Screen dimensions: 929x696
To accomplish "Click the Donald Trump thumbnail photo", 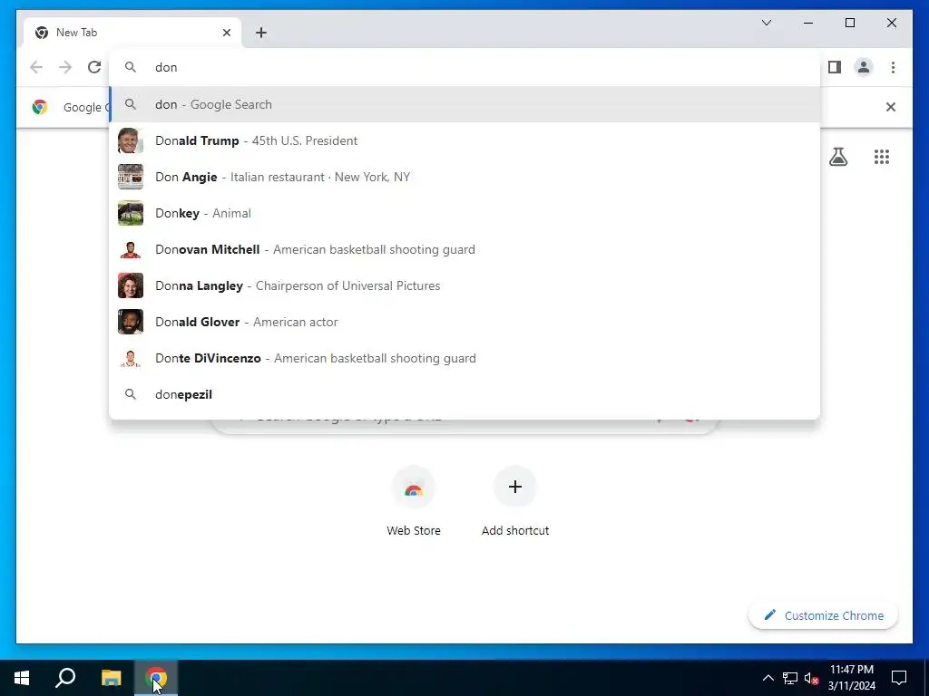I will tap(131, 140).
